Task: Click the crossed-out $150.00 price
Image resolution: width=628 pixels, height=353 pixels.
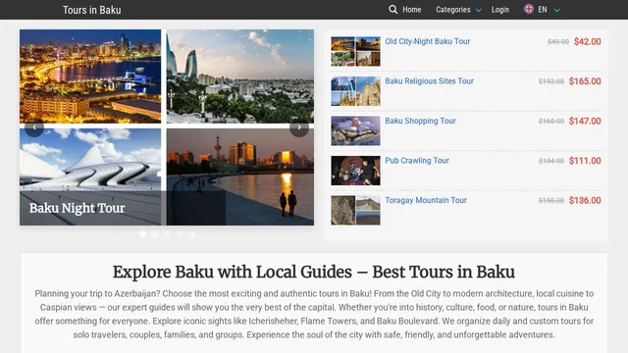Action: [551, 200]
